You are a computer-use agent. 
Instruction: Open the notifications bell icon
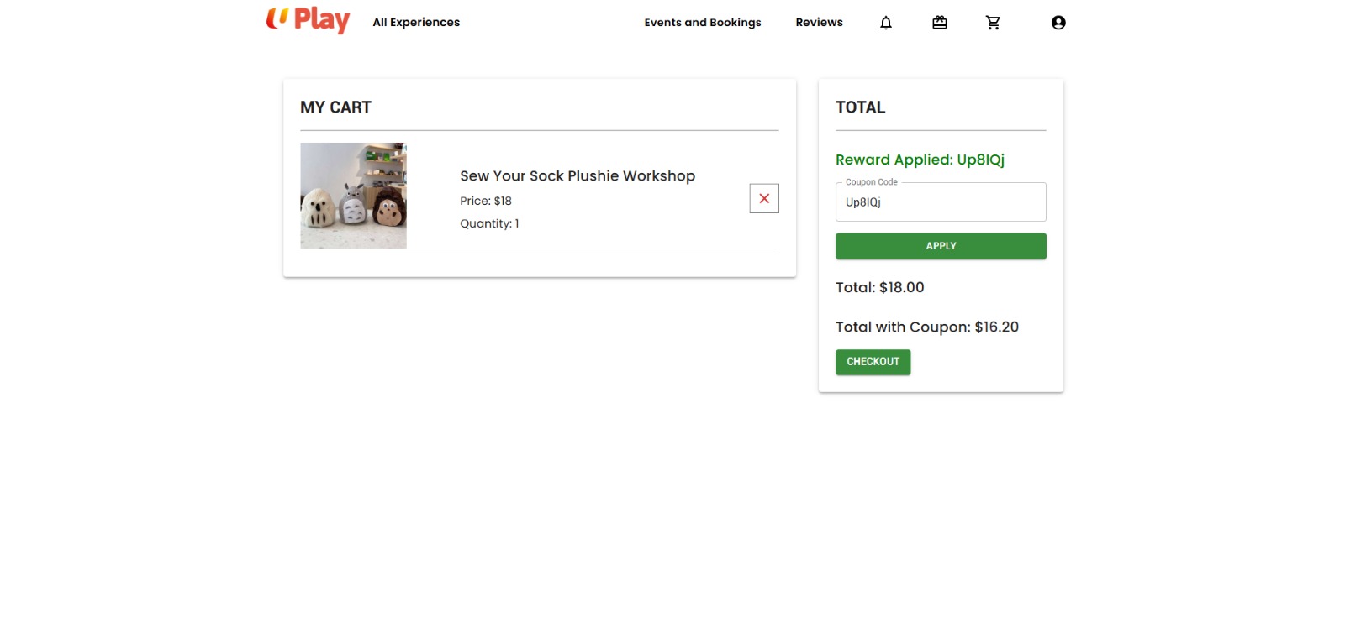(886, 23)
